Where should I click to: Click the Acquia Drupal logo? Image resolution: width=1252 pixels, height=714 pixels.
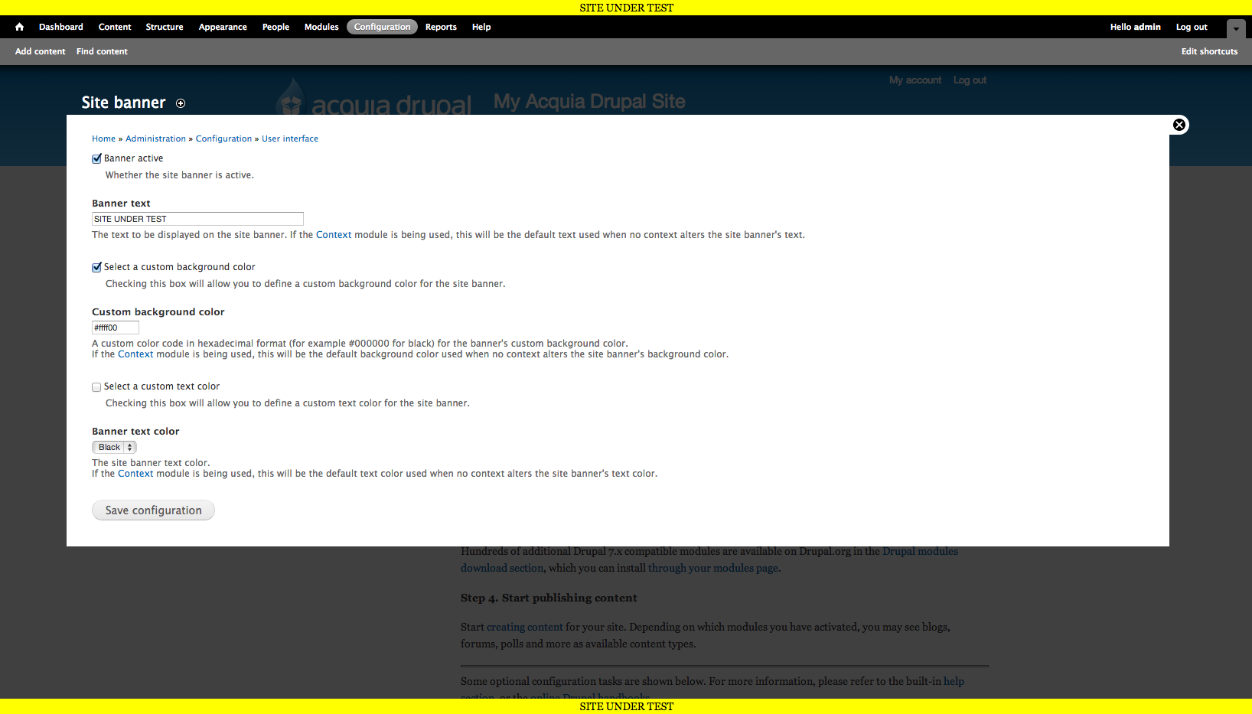click(374, 96)
